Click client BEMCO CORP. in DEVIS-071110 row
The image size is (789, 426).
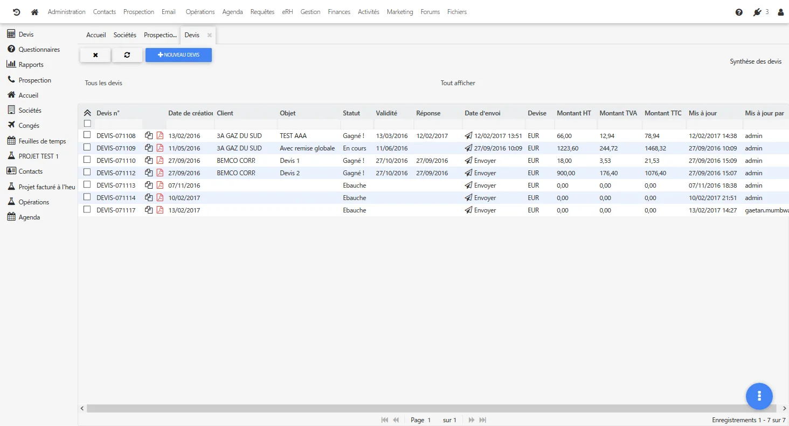click(236, 161)
